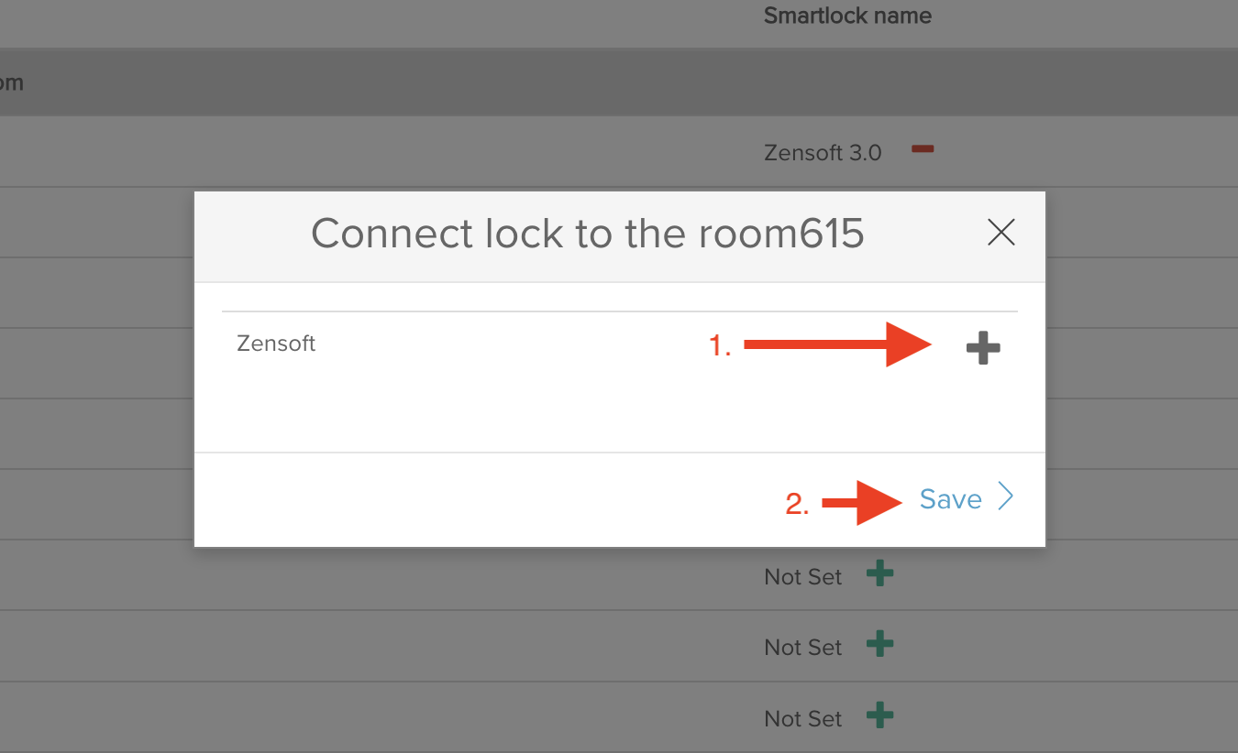Click the red minus icon beside Zensoft 3.0

(x=923, y=151)
